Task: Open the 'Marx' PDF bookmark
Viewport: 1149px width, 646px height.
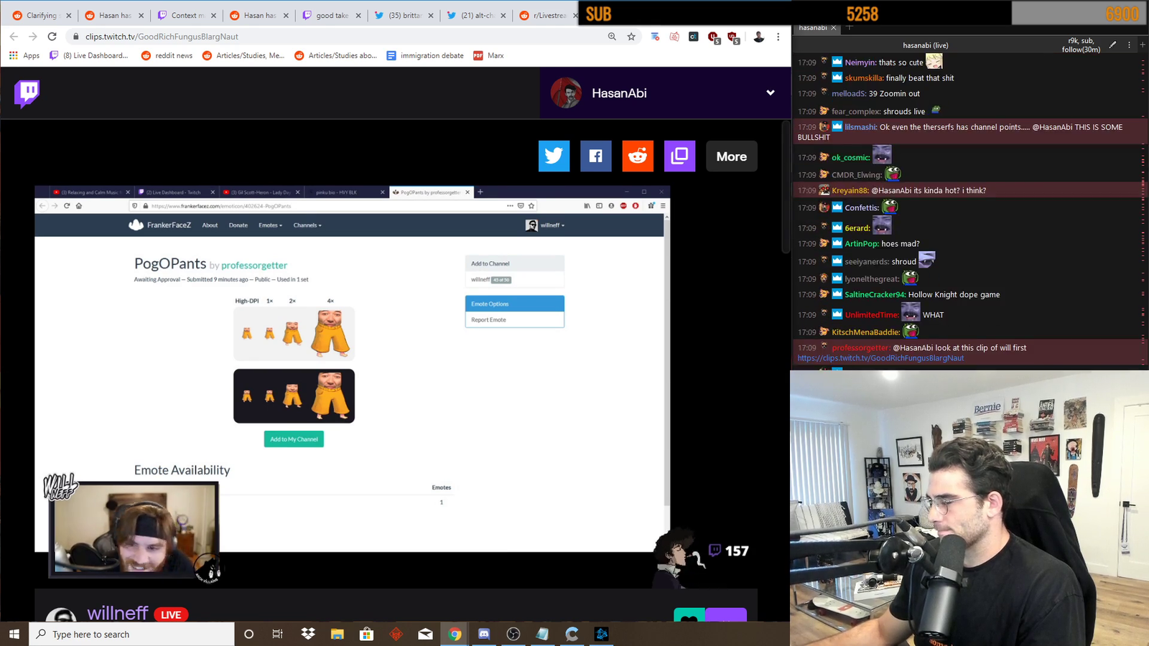Action: (488, 55)
